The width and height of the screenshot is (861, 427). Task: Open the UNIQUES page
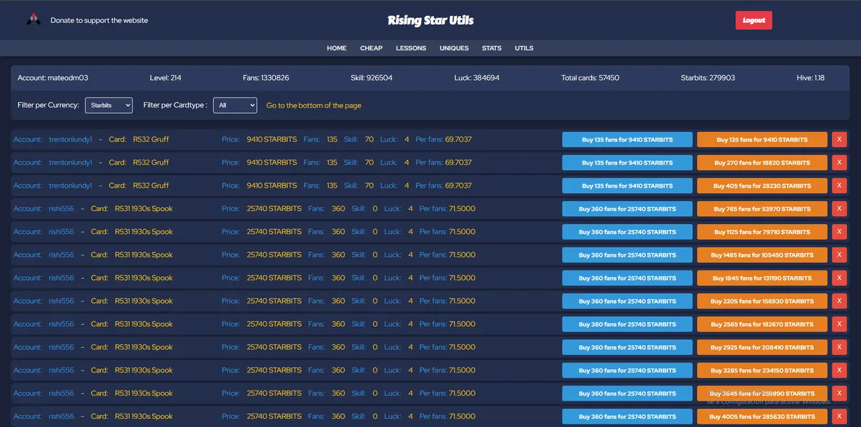(454, 48)
